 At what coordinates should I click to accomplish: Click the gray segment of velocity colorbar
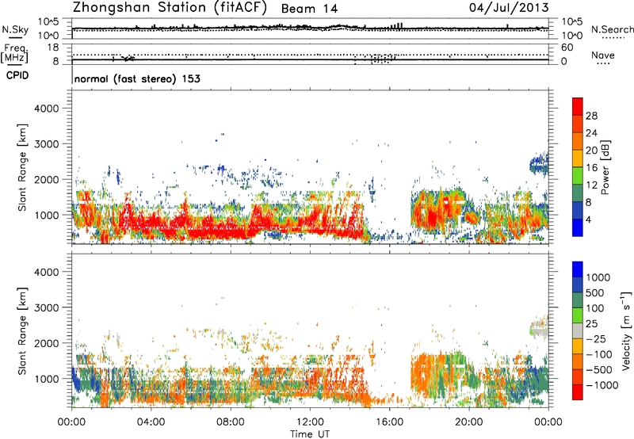[578, 330]
